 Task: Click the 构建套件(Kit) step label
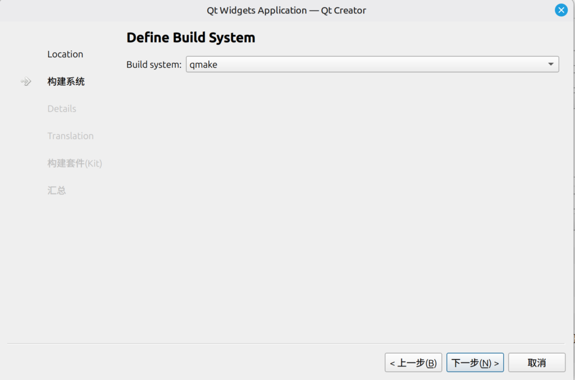pos(75,163)
